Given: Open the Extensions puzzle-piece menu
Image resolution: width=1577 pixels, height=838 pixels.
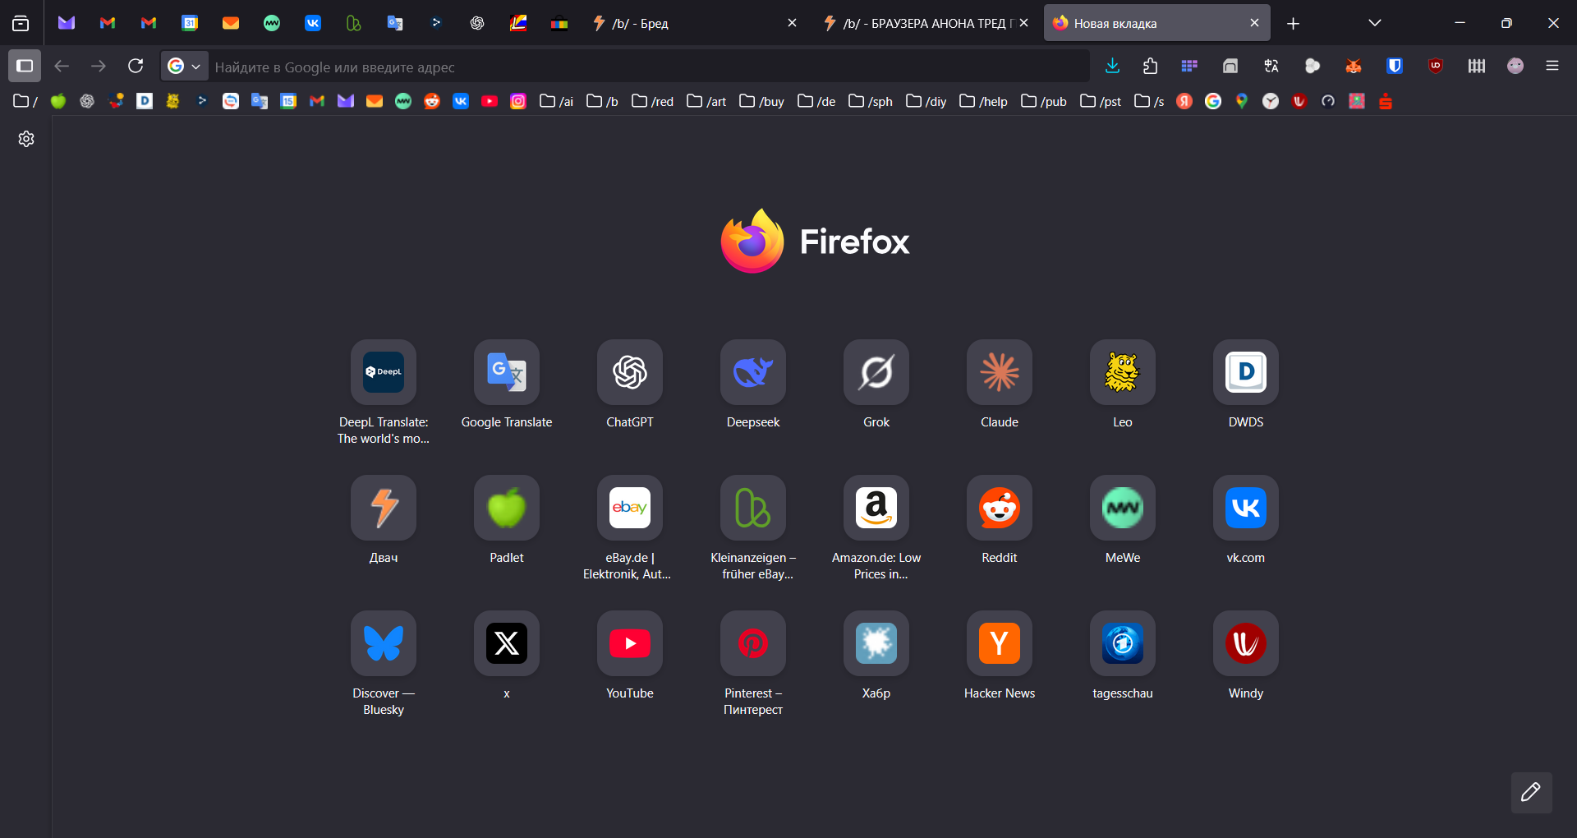Looking at the screenshot, I should pyautogui.click(x=1150, y=66).
